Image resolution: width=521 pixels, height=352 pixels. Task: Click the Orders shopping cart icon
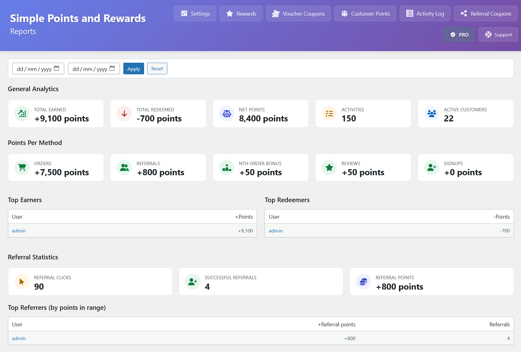pyautogui.click(x=22, y=168)
